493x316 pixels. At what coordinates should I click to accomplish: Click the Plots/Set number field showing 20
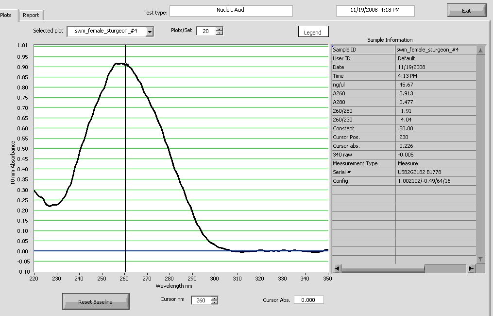[x=206, y=31]
